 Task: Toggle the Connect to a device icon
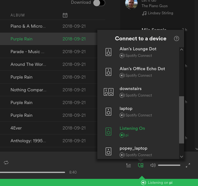(141, 165)
